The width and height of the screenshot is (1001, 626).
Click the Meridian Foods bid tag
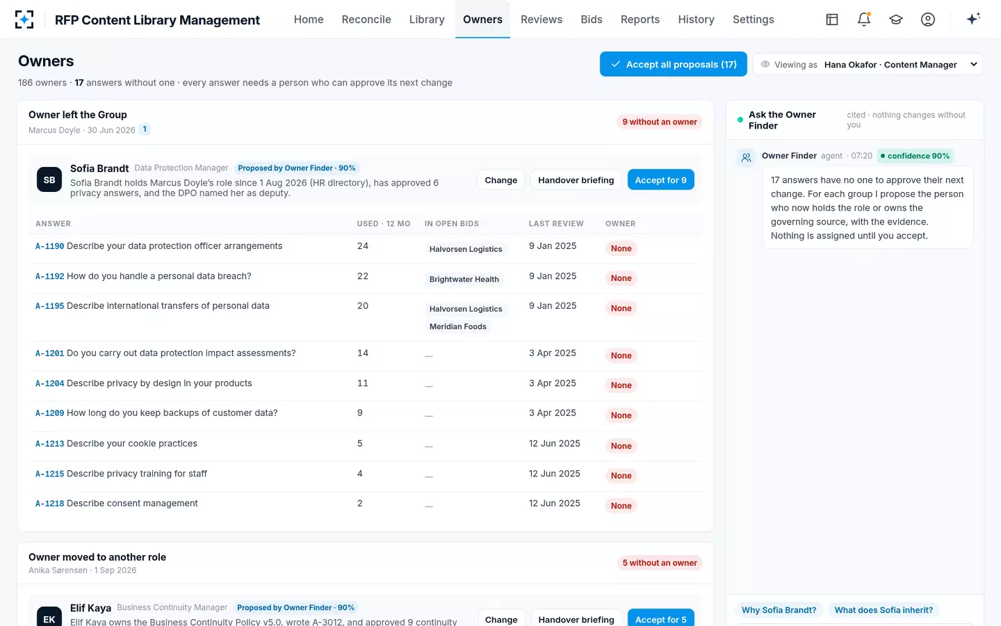458,326
